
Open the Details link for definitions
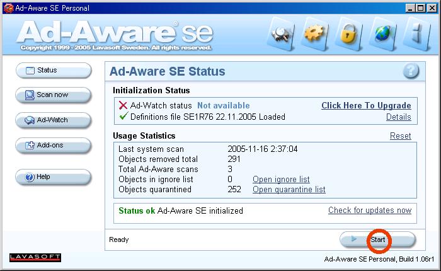pos(399,117)
